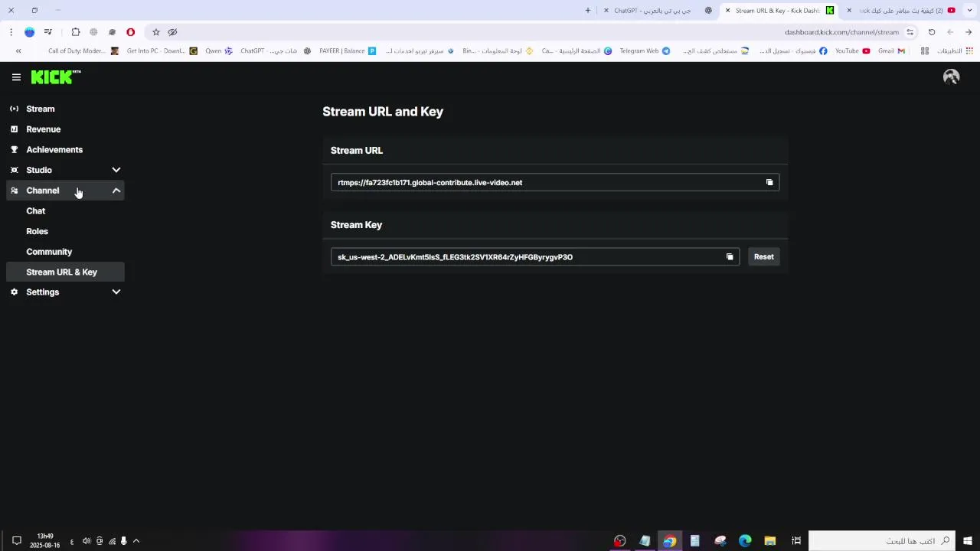This screenshot has width=980, height=551.
Task: Collapse the Channel section chevron
Action: pos(116,191)
